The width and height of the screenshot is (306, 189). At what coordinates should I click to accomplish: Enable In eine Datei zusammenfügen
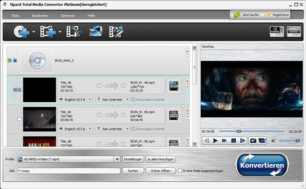click(180, 171)
